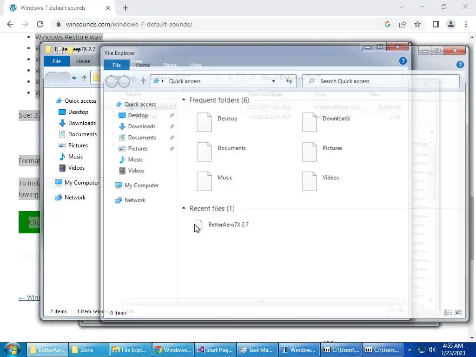This screenshot has width=476, height=357.
Task: Click the pin icon next to Documents
Action: [x=172, y=138]
